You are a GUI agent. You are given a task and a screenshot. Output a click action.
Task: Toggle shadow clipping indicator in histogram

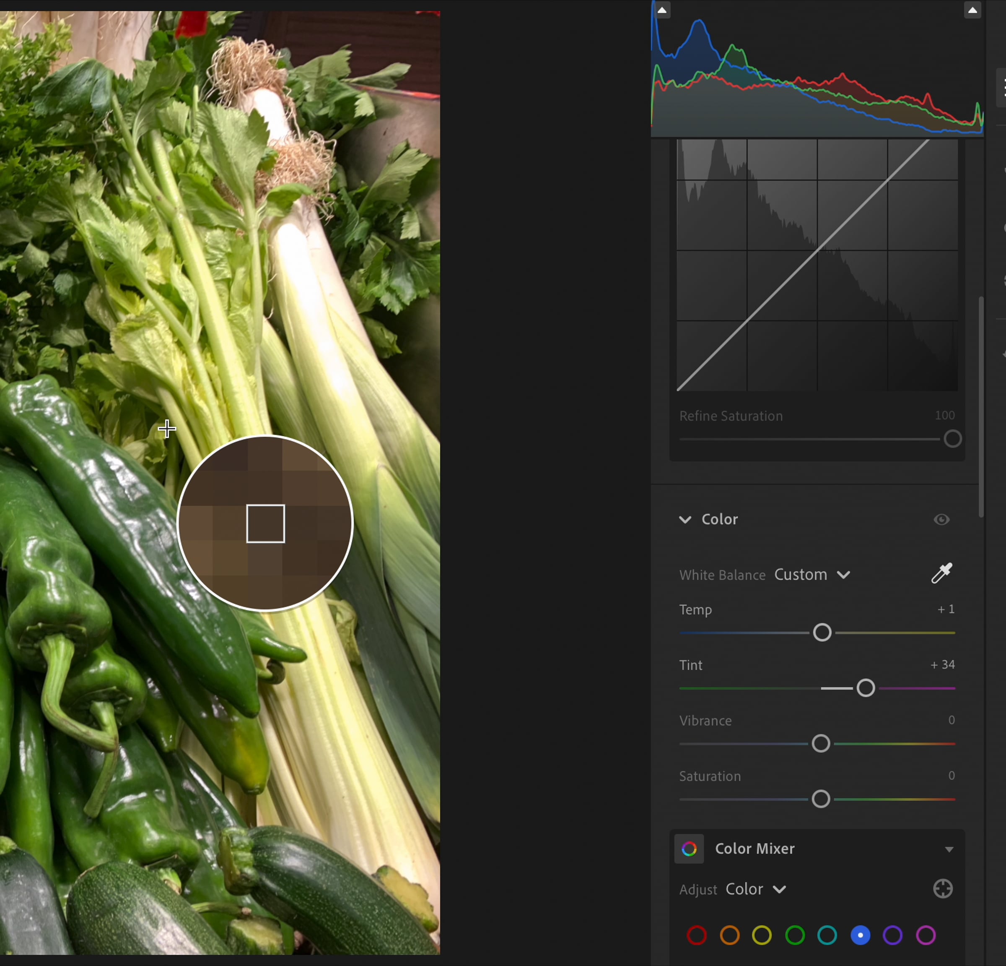tap(663, 10)
